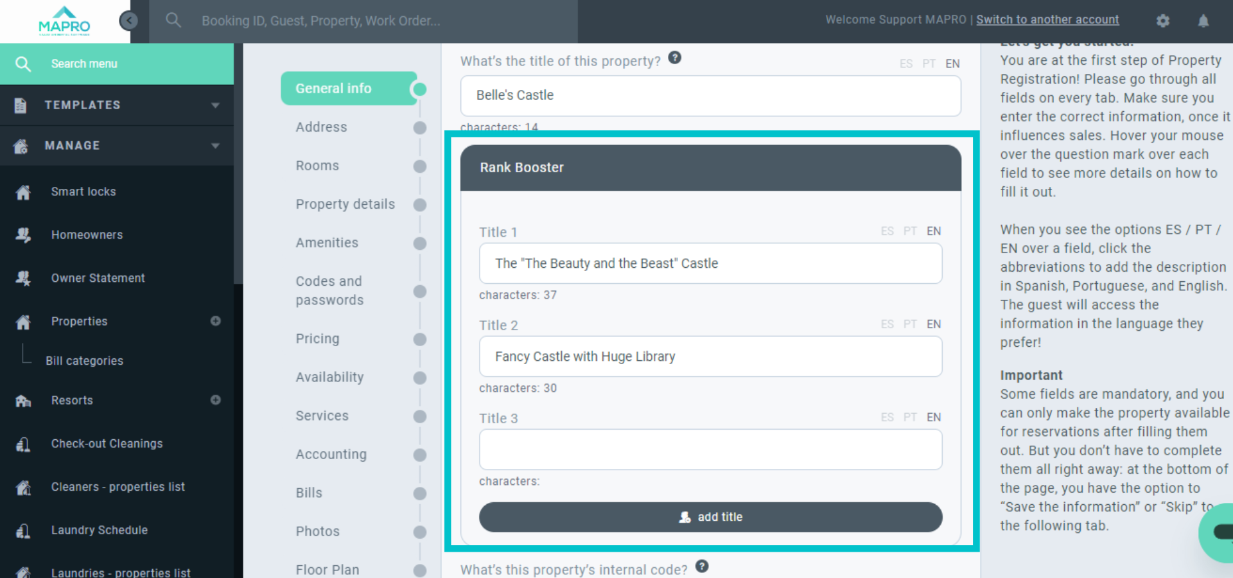
Task: Click the plus icon next to Properties
Action: click(x=216, y=321)
